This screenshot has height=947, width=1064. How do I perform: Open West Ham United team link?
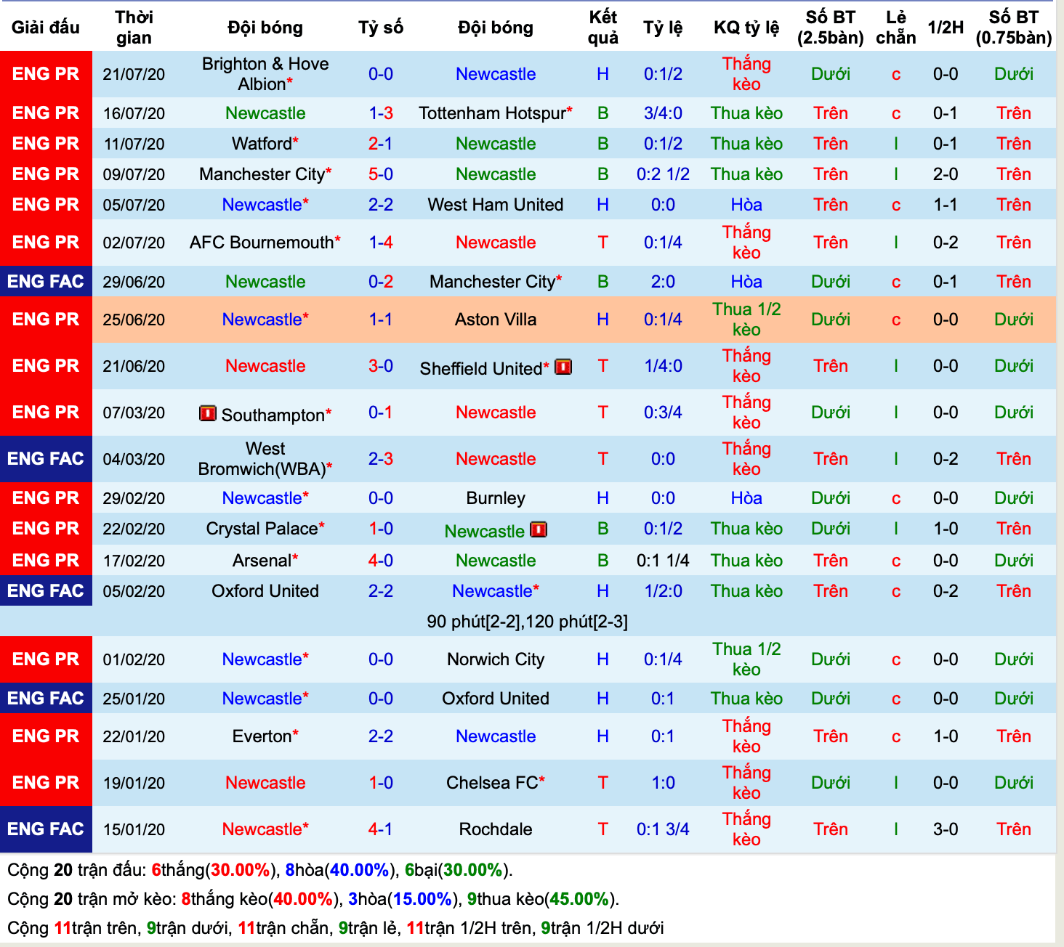coord(496,205)
